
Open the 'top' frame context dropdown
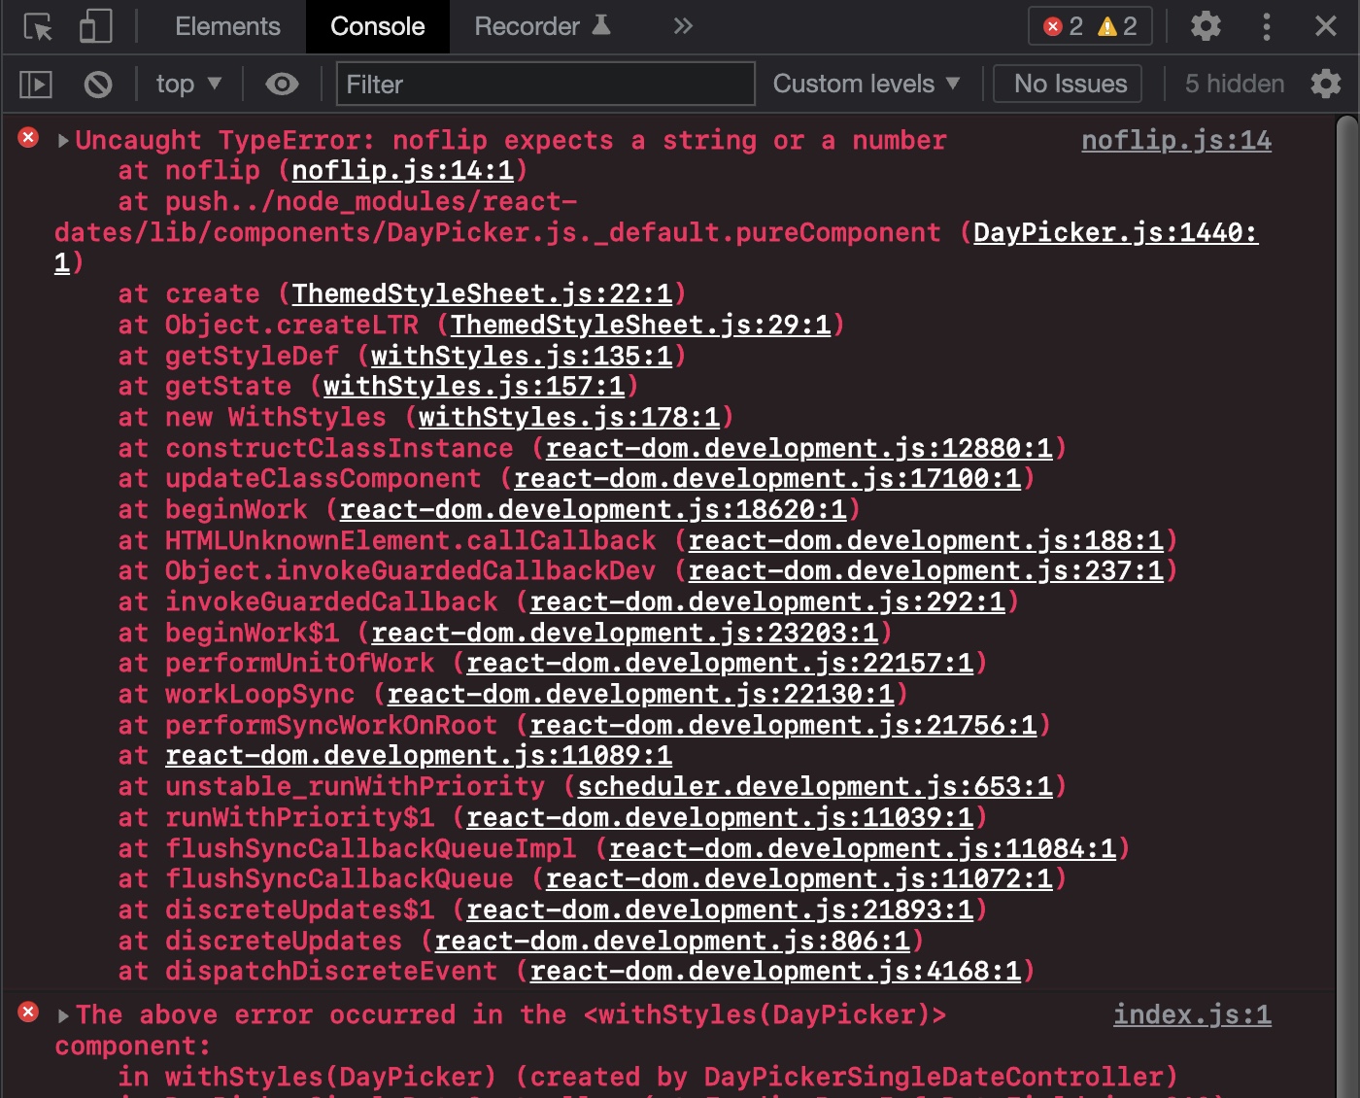pos(187,85)
